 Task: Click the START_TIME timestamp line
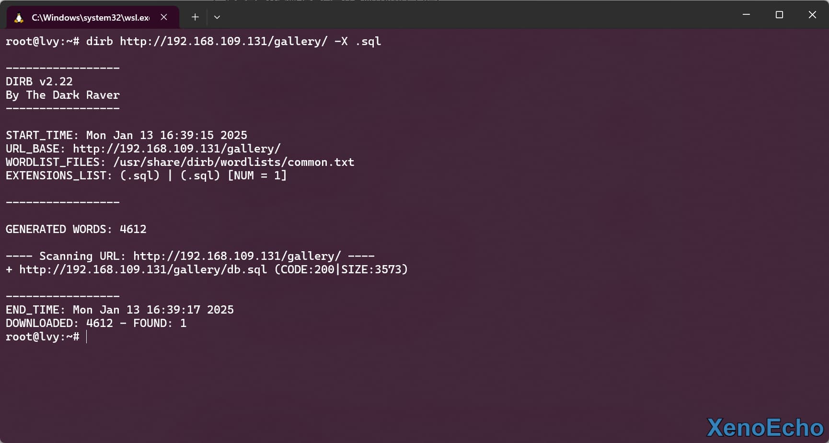point(127,135)
